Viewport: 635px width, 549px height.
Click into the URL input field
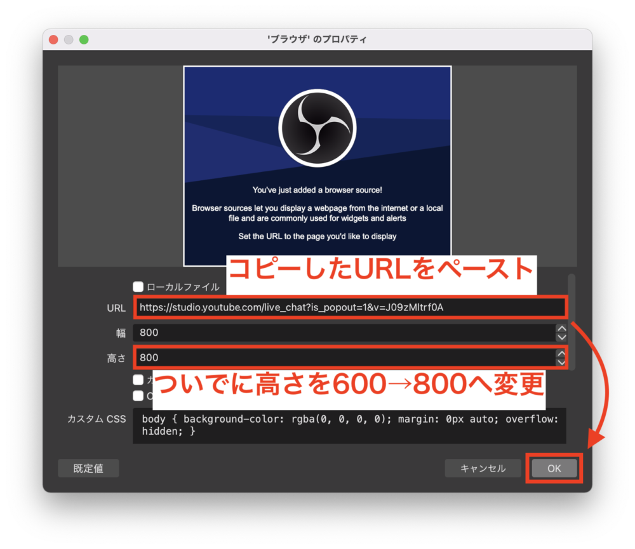click(x=351, y=307)
